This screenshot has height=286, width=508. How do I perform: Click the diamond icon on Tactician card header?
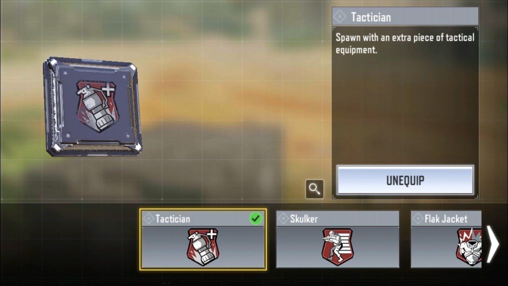[x=148, y=218]
